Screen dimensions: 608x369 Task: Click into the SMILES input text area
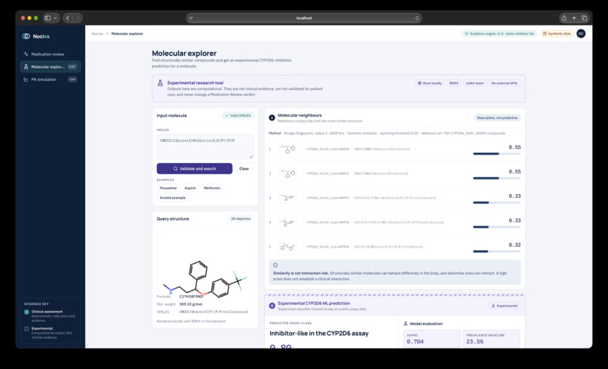click(205, 146)
